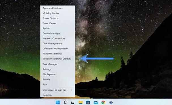Open Task View on the taskbar
Image resolution: width=172 pixels, height=105 pixels.
(x=73, y=102)
